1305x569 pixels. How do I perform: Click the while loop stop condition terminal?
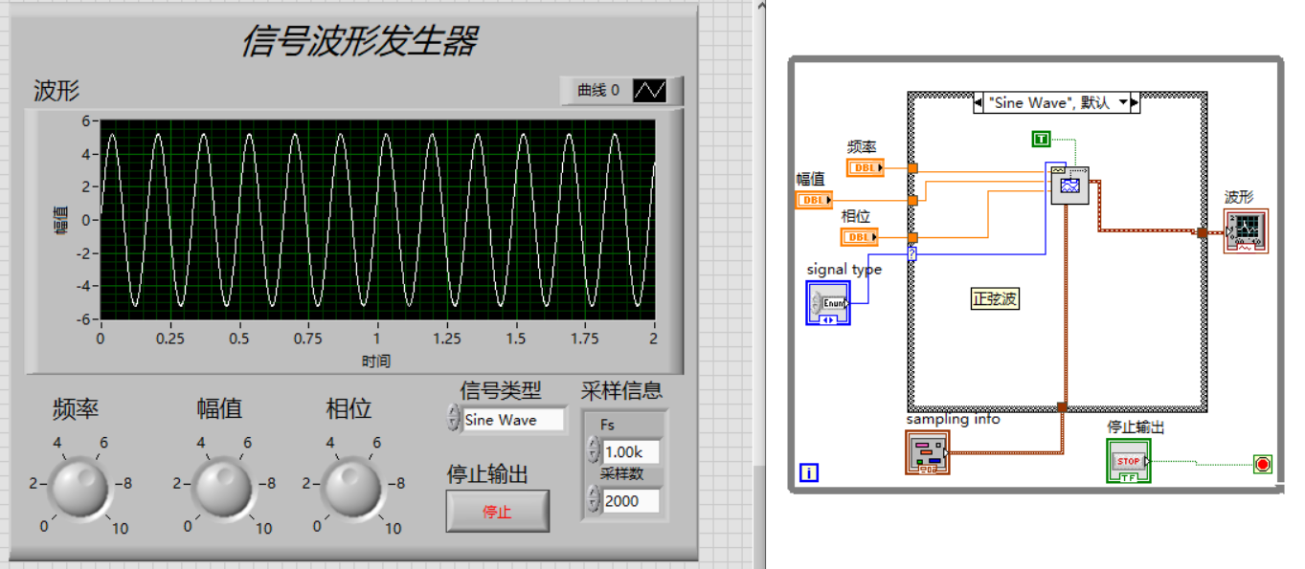(x=1263, y=465)
